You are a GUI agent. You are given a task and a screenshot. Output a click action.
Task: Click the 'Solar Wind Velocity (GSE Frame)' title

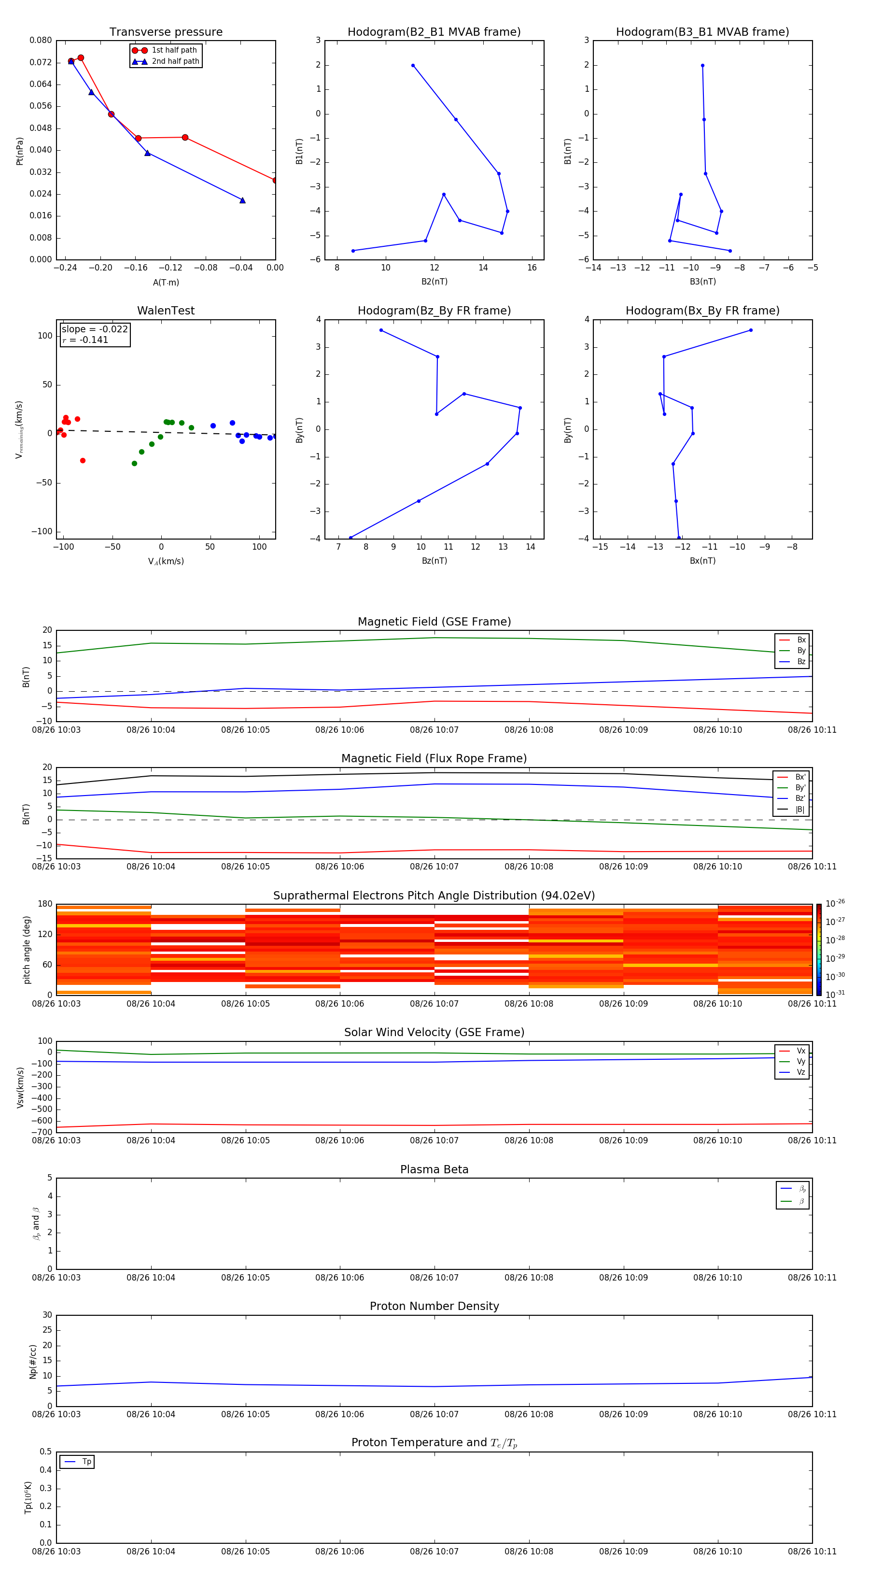[434, 1033]
